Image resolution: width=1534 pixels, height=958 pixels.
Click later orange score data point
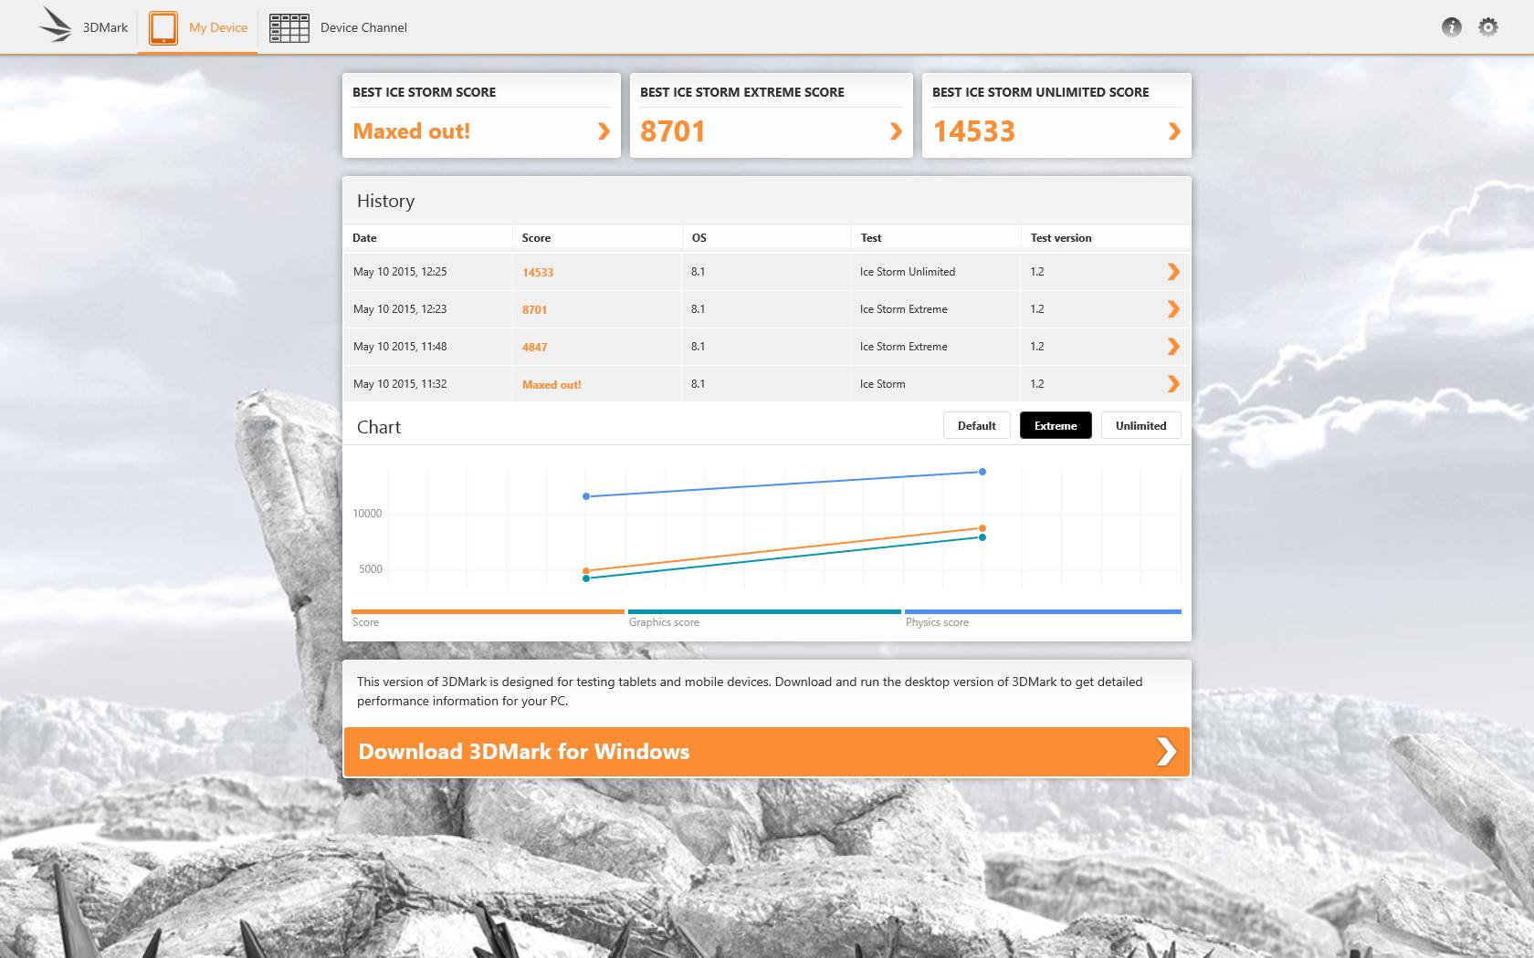click(982, 528)
